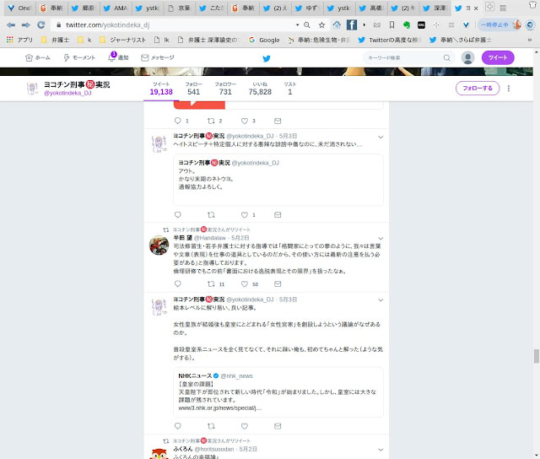Click the purple ツイート compose button
Screen dimensions: 540x459
[x=498, y=57]
